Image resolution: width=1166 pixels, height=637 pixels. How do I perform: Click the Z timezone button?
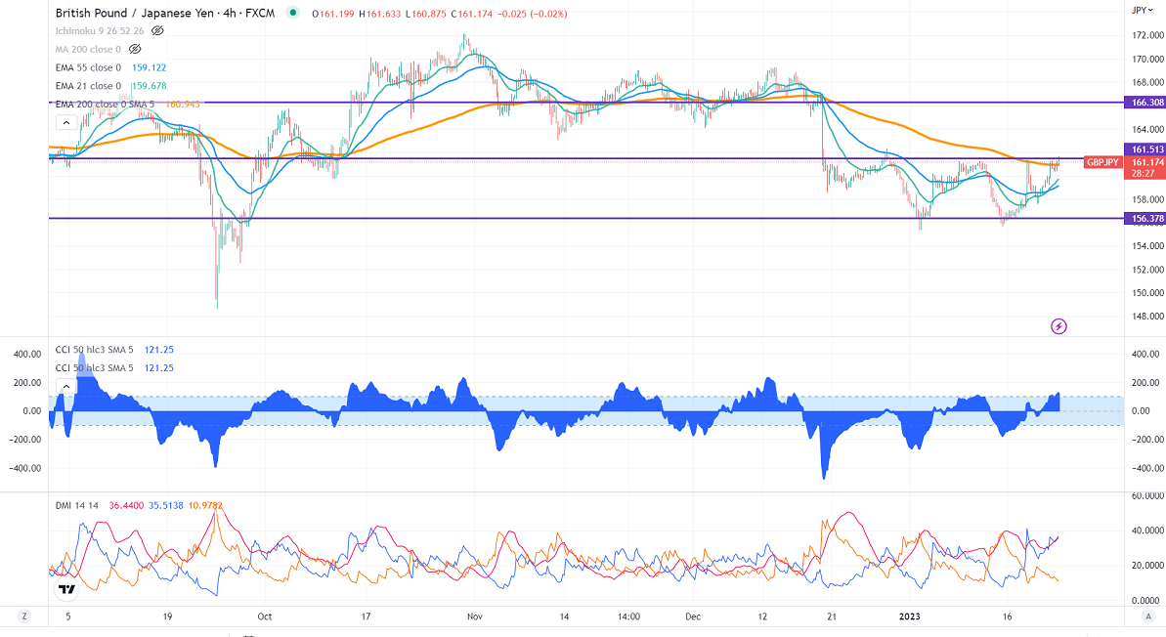point(24,616)
